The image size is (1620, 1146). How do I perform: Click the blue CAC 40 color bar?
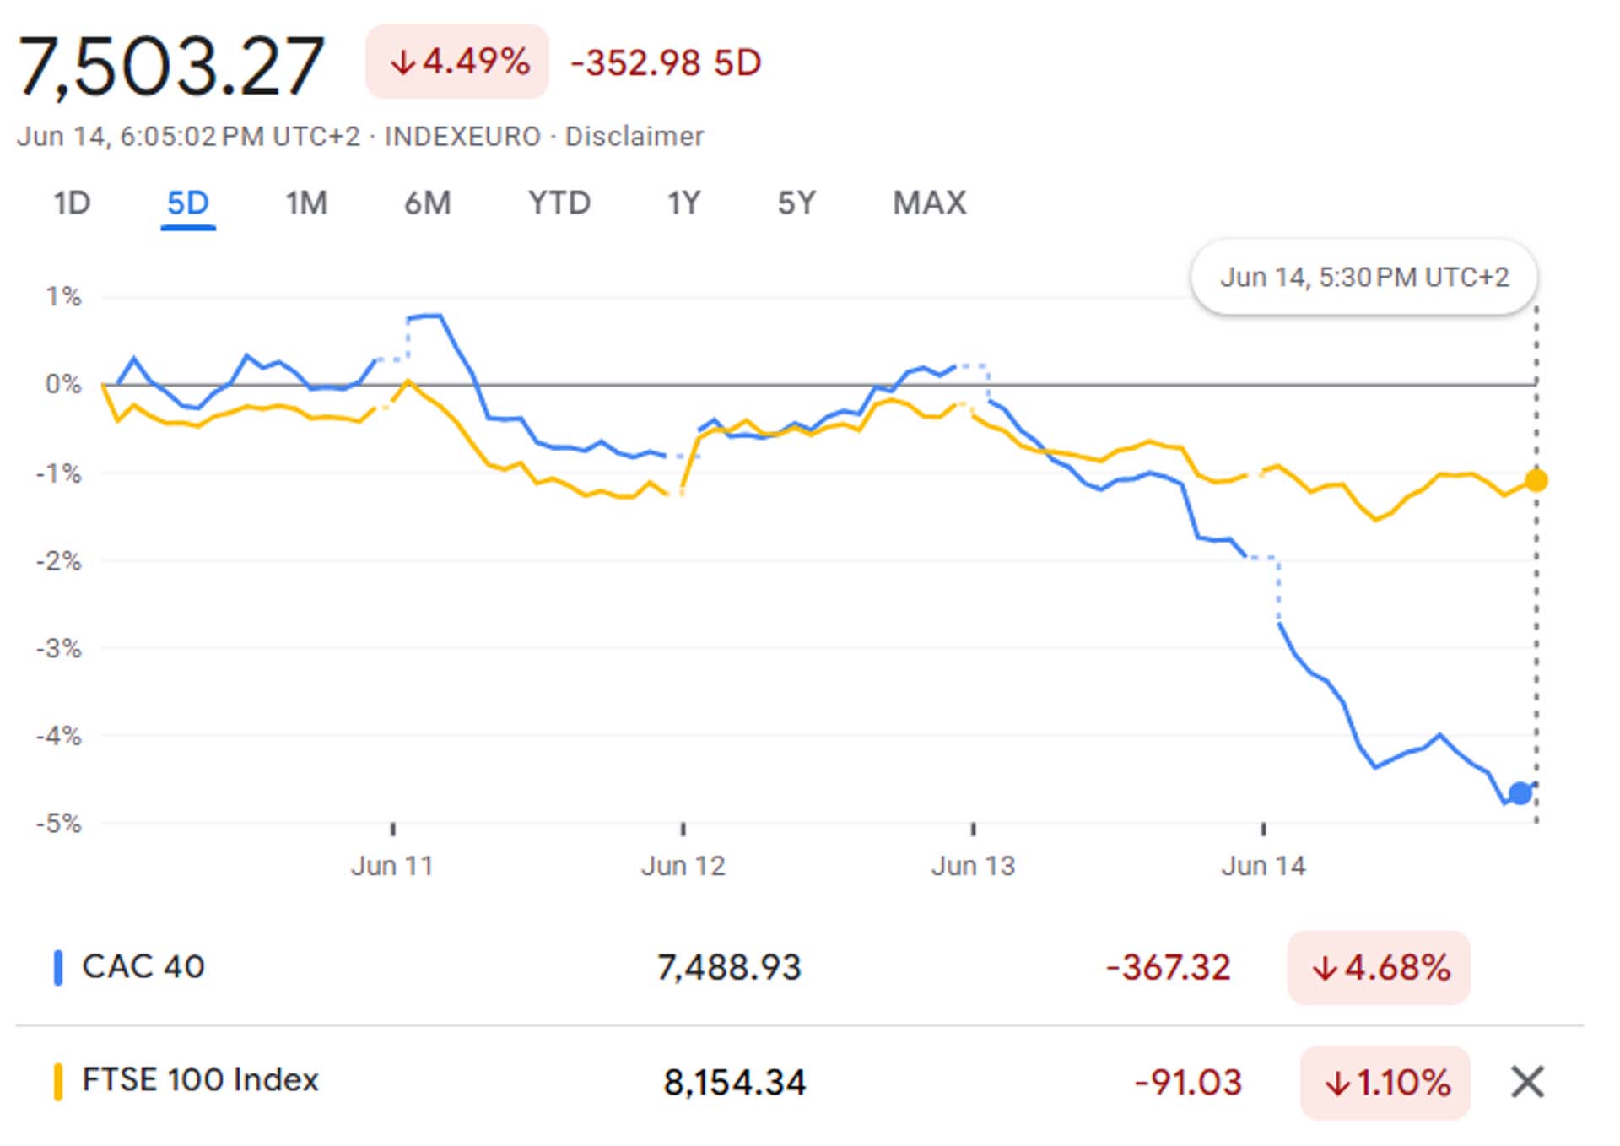(x=58, y=967)
